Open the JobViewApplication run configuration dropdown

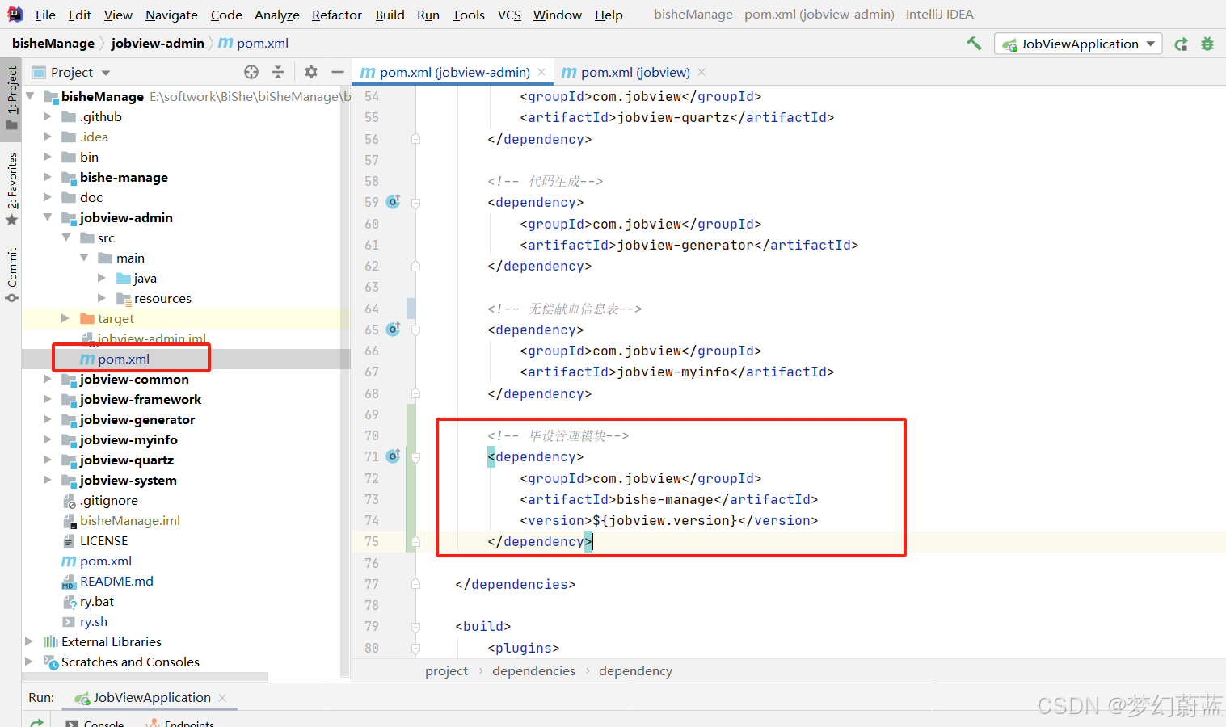coord(1079,44)
